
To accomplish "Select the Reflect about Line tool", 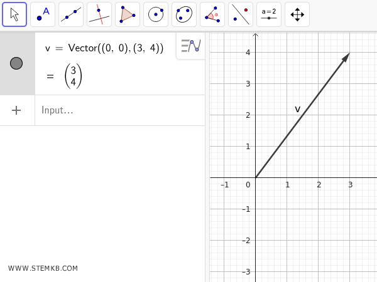I will (x=241, y=14).
